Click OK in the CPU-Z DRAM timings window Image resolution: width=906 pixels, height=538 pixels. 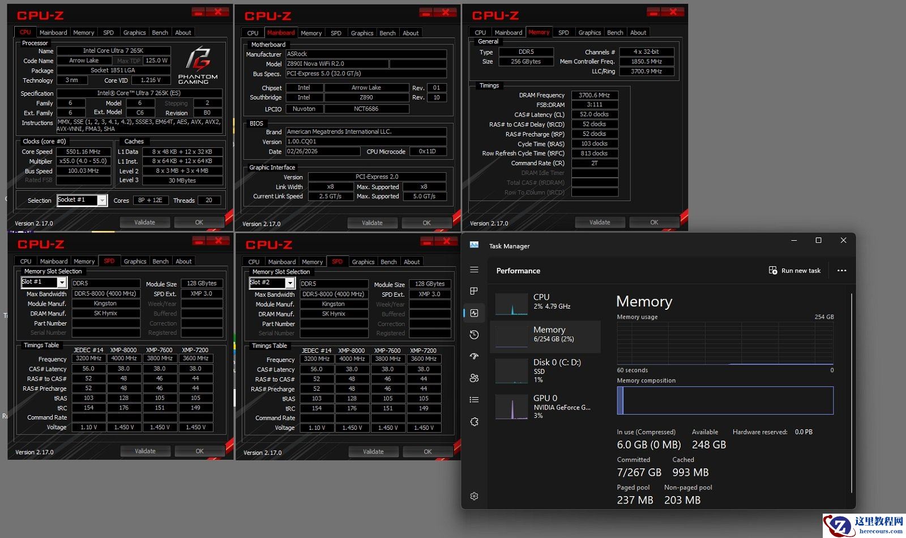(x=654, y=222)
